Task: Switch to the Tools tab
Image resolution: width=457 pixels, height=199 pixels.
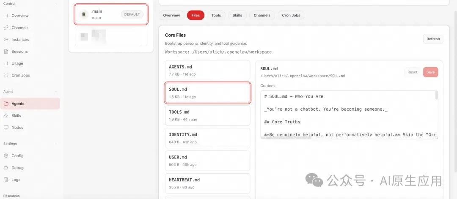Action: [216, 15]
